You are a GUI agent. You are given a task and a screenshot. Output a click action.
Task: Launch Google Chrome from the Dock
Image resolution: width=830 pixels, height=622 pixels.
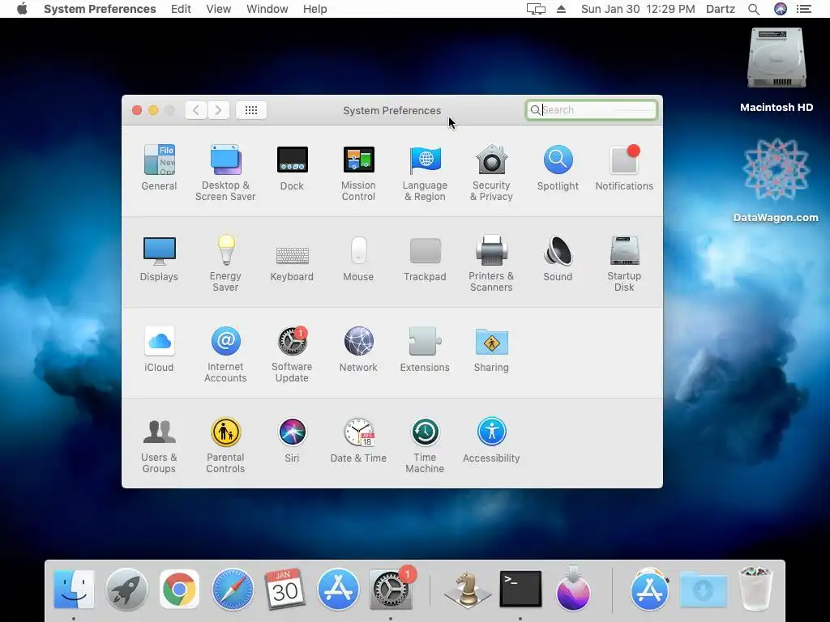(179, 589)
